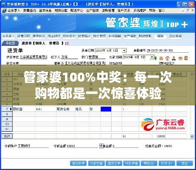Click the palette-shaped toolbar icon
The height and width of the screenshot is (170, 196).
180,58
